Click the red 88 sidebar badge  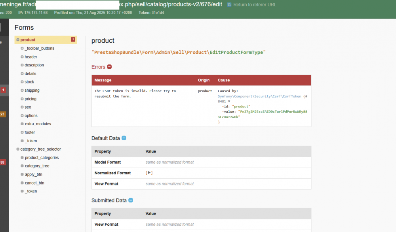[x=3, y=162]
